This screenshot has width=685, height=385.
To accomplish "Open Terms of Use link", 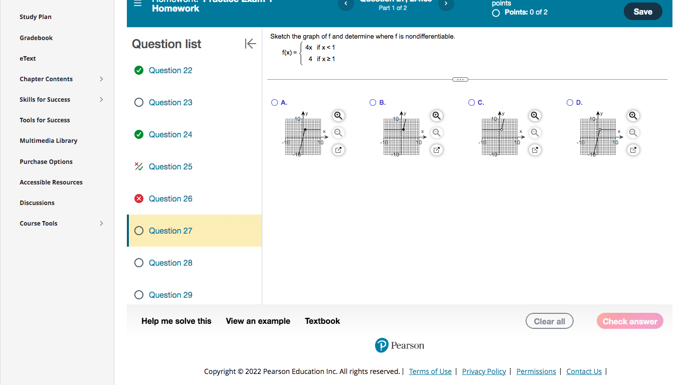I will click(x=430, y=371).
